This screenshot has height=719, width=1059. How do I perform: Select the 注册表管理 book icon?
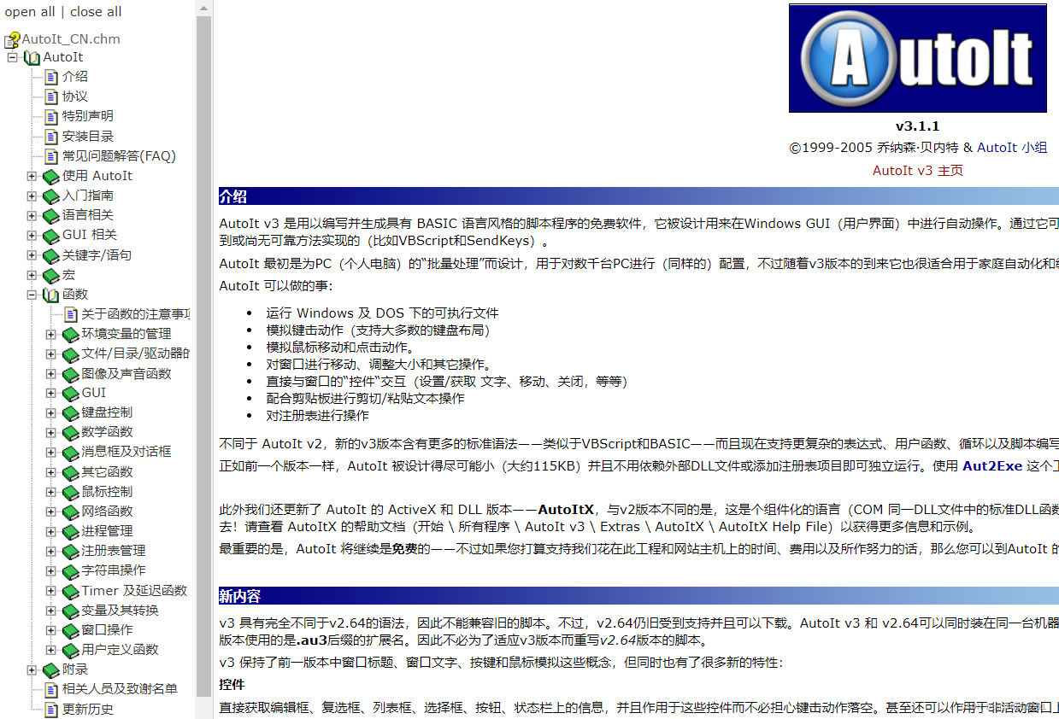[x=70, y=552]
